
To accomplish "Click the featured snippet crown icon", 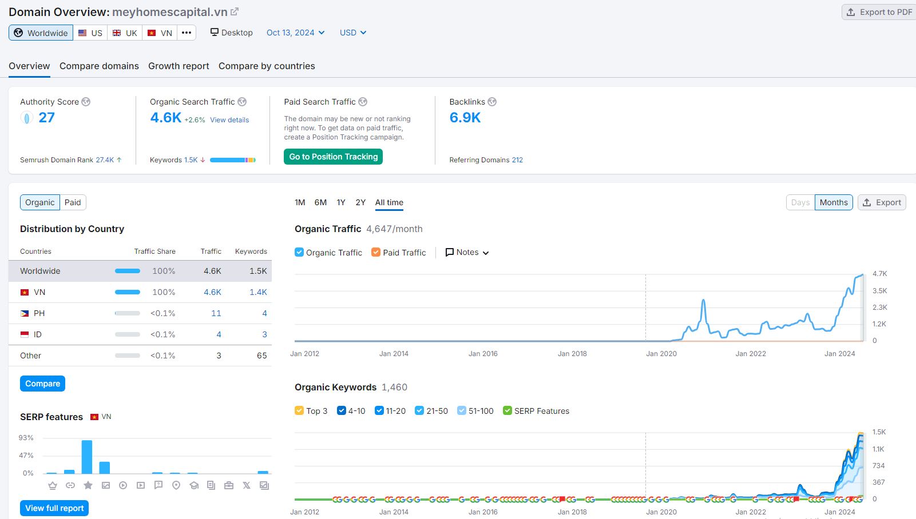I will [53, 485].
